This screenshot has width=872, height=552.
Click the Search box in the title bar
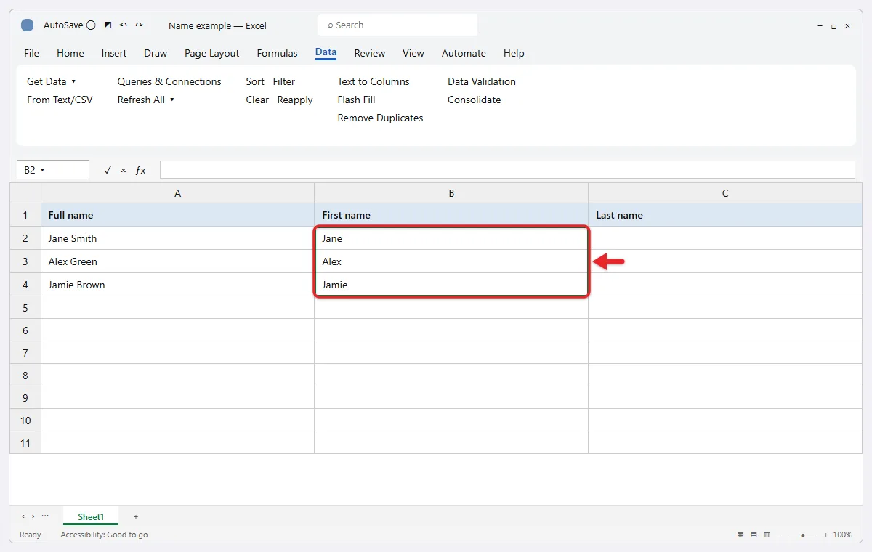click(397, 25)
